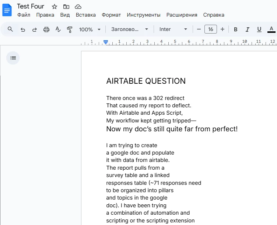
Task: Open the Расширения menu
Action: 182,15
